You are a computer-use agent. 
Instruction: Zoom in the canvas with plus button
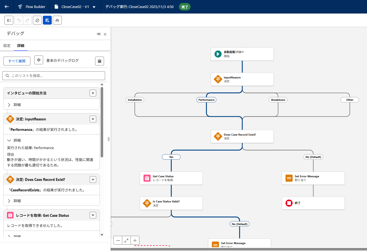tap(135, 241)
